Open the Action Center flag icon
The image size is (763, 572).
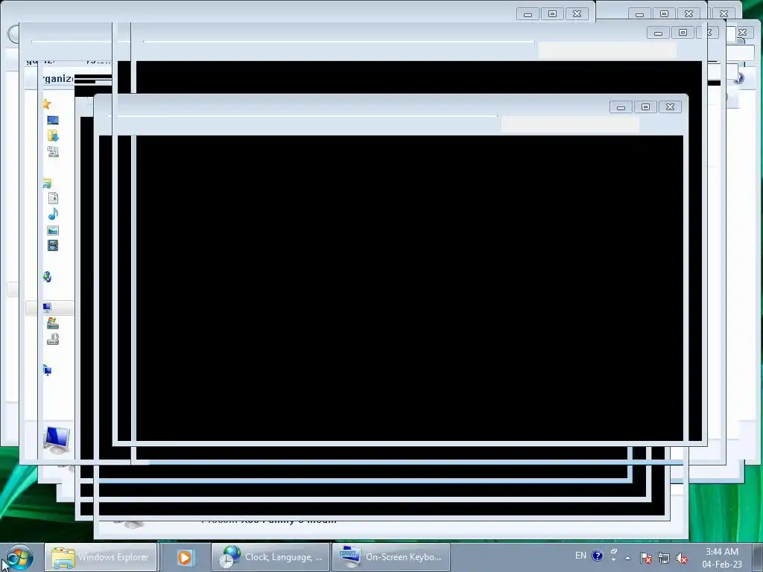(x=646, y=559)
